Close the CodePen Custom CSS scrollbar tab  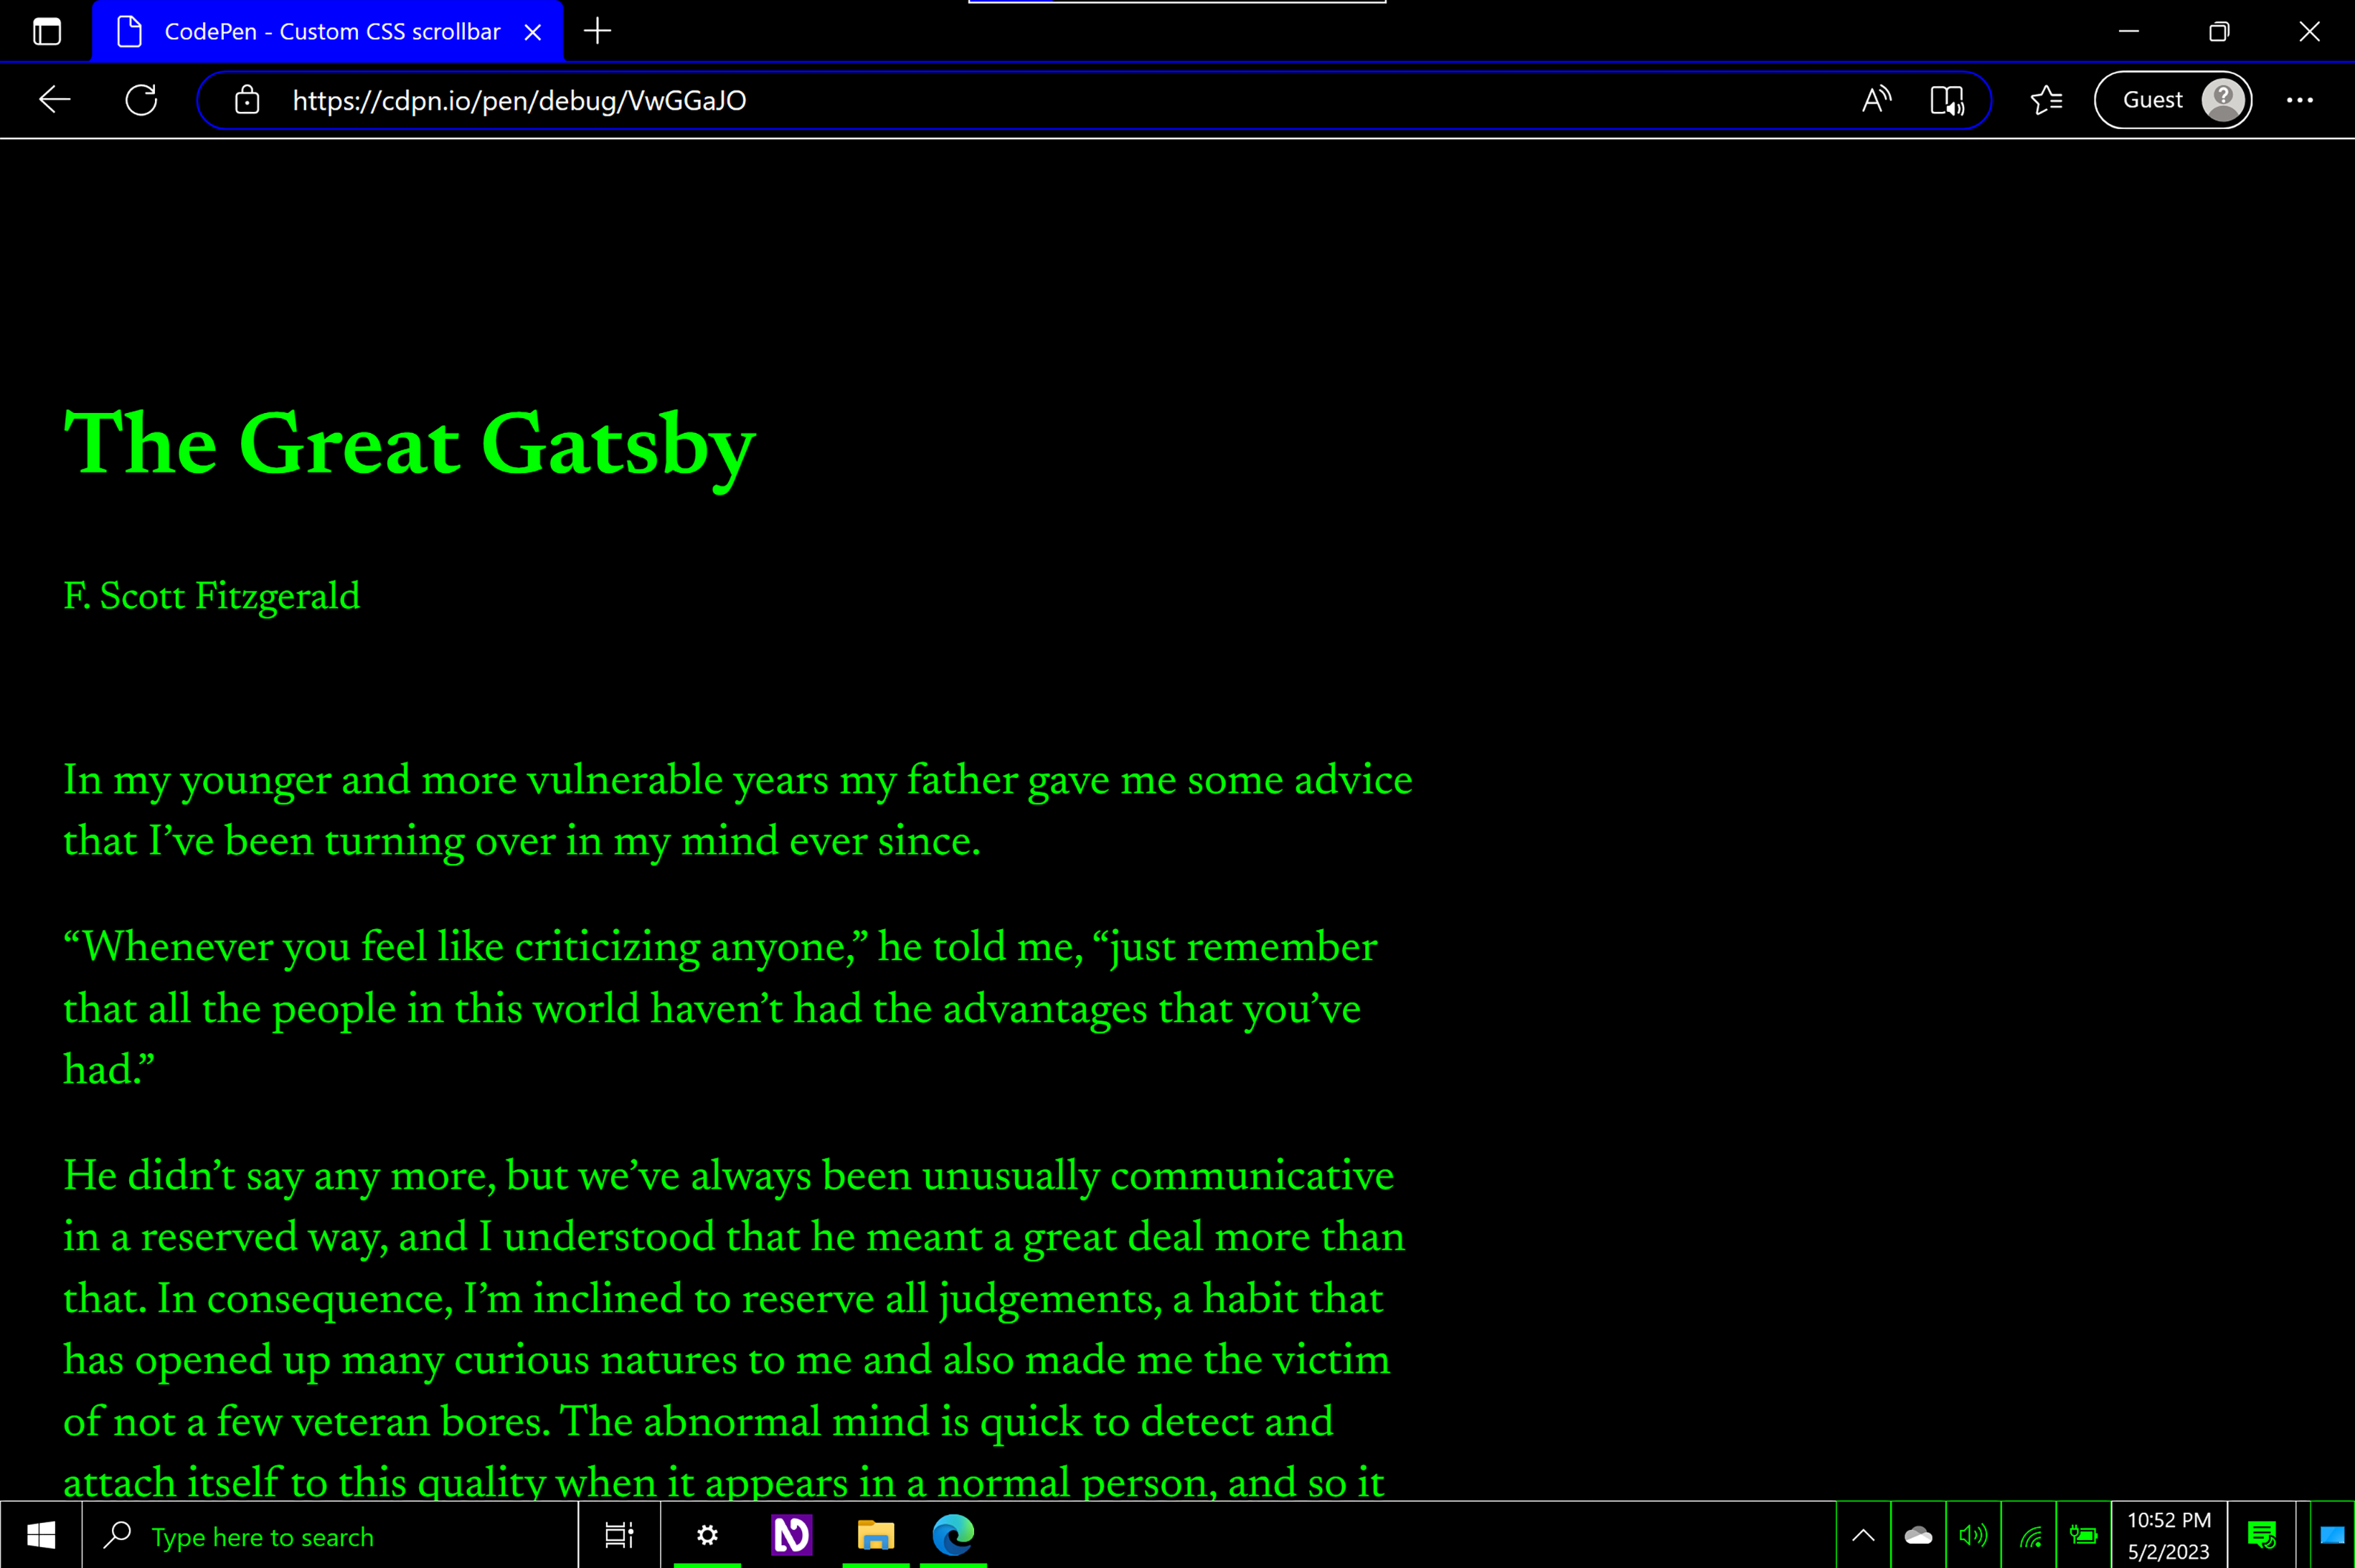tap(533, 32)
